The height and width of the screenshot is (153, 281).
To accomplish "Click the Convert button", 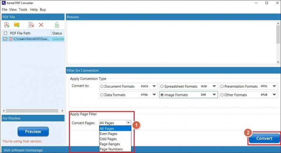I will tap(264, 138).
